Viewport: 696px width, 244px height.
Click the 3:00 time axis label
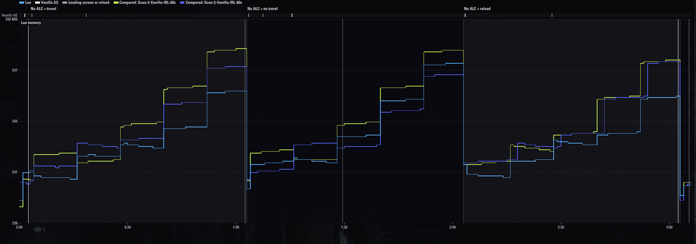point(669,227)
